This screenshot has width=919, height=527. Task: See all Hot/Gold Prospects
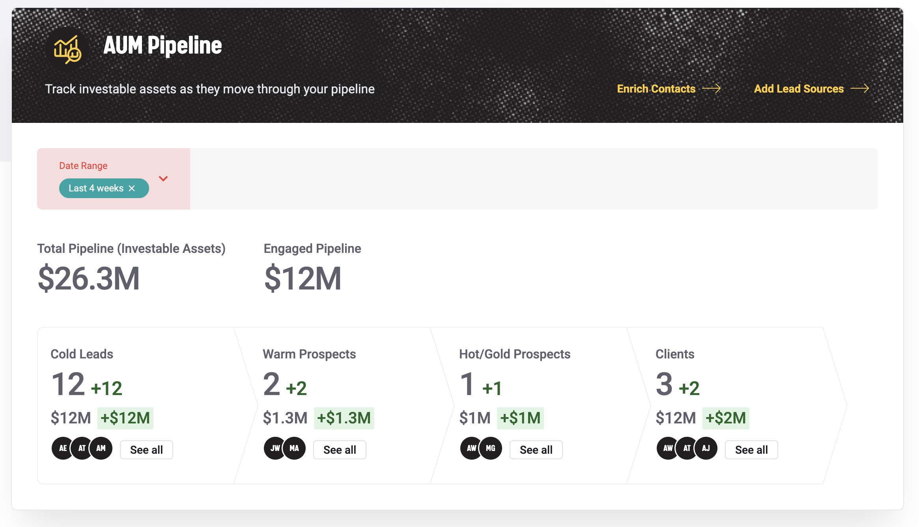536,450
